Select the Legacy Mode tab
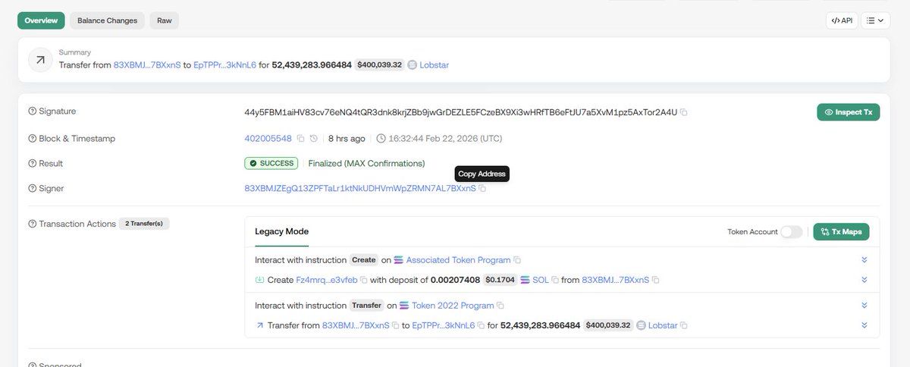The width and height of the screenshot is (910, 367). [281, 231]
